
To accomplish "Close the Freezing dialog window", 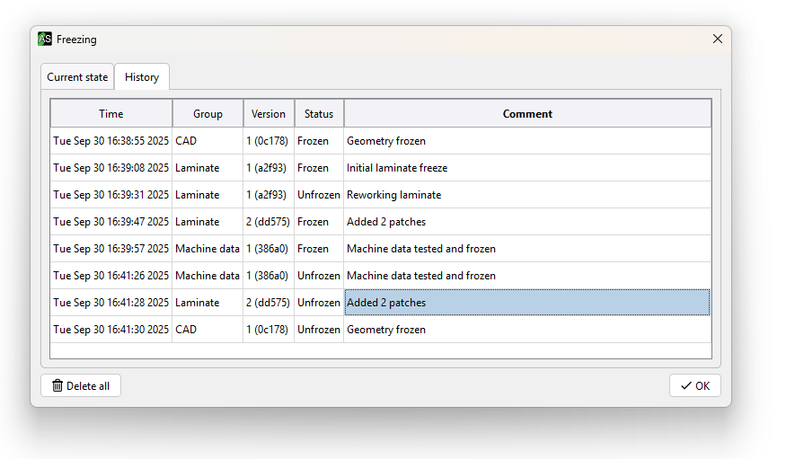I will (717, 40).
